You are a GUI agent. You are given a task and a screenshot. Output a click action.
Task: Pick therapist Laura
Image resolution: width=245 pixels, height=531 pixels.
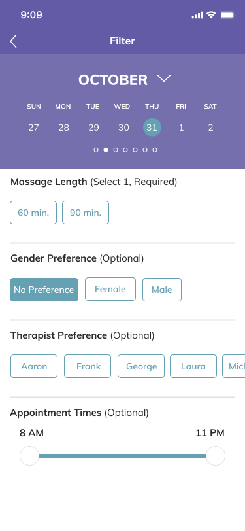[x=193, y=366]
